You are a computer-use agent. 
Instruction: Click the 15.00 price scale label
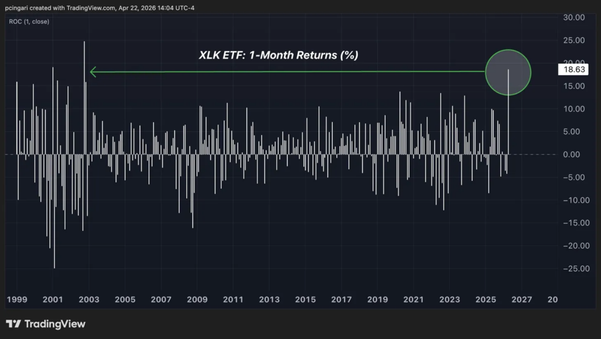(x=574, y=86)
